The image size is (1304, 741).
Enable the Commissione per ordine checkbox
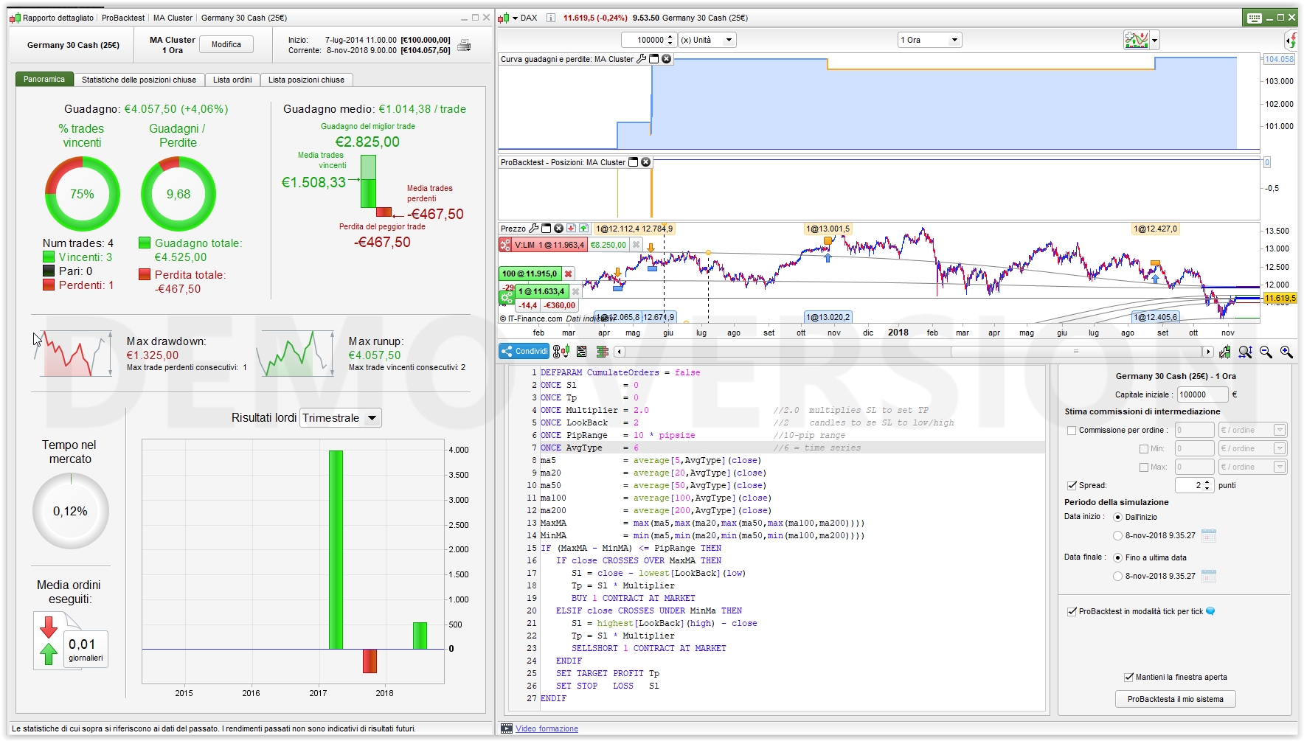tap(1072, 431)
